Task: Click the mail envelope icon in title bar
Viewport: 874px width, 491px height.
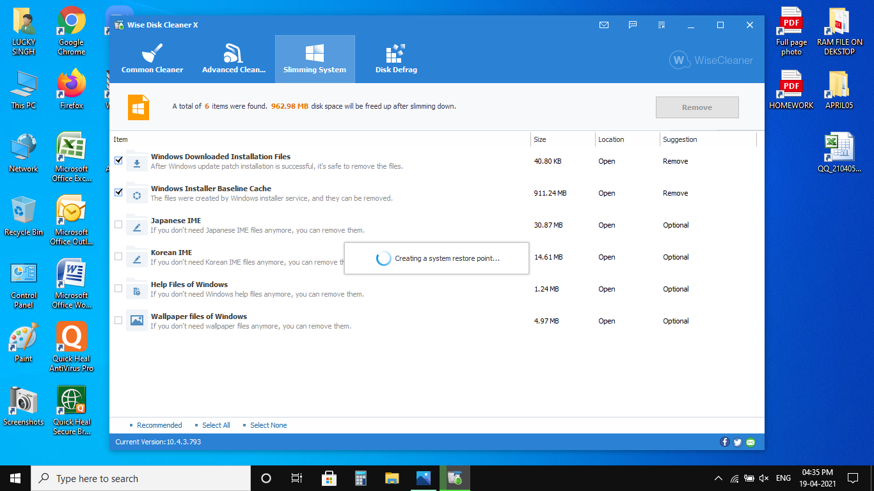Action: click(604, 25)
